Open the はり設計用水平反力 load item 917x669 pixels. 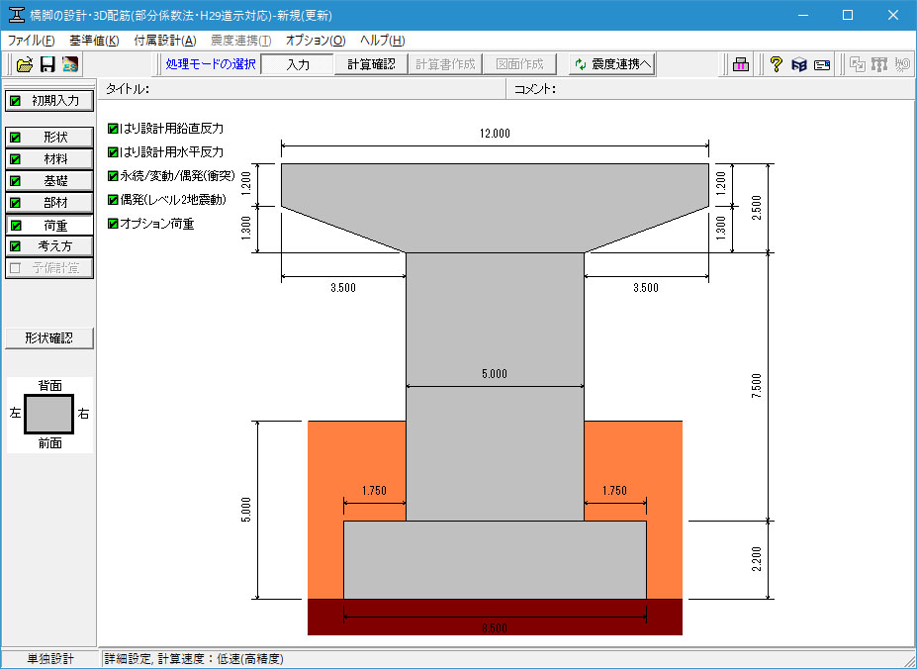click(x=165, y=152)
